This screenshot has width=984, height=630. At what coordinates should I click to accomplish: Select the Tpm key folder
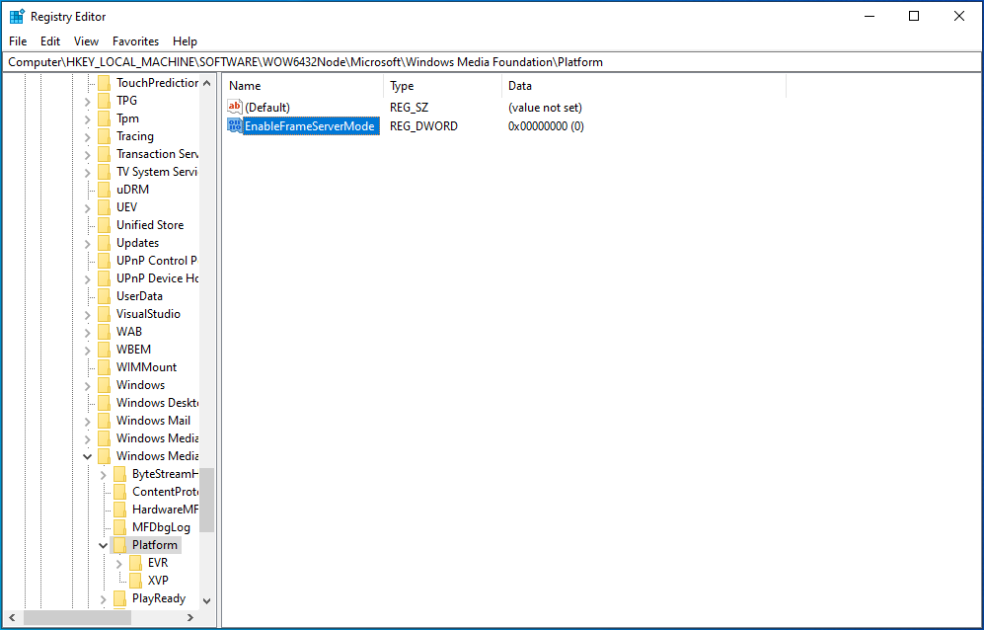click(105, 118)
